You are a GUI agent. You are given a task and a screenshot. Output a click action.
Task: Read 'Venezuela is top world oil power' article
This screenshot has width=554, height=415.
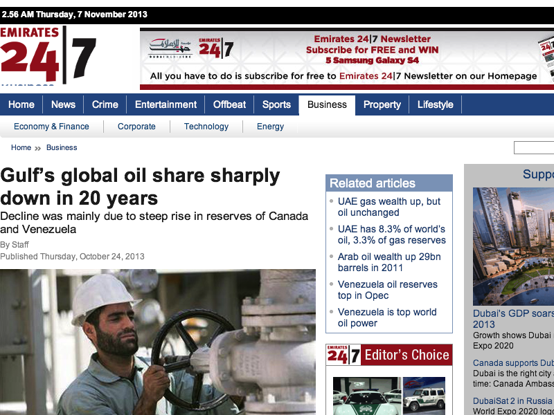[387, 317]
